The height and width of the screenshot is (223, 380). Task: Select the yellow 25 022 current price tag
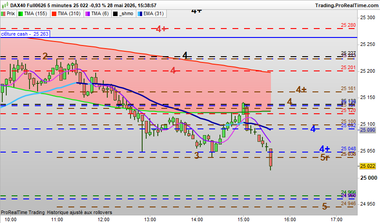click(367, 166)
